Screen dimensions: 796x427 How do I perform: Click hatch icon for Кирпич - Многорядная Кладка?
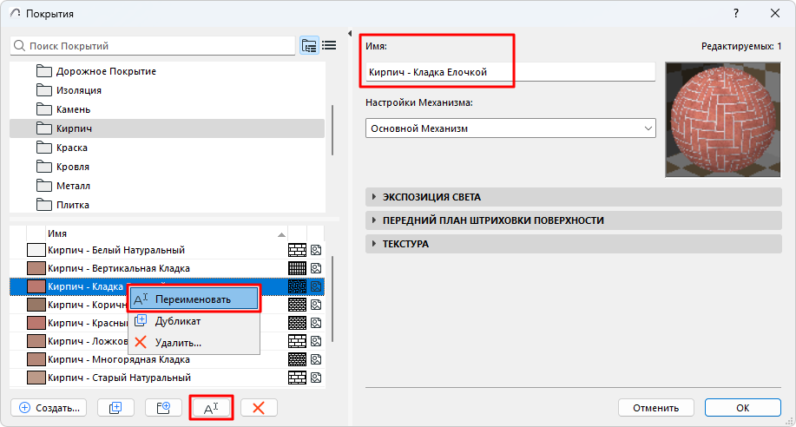click(297, 359)
